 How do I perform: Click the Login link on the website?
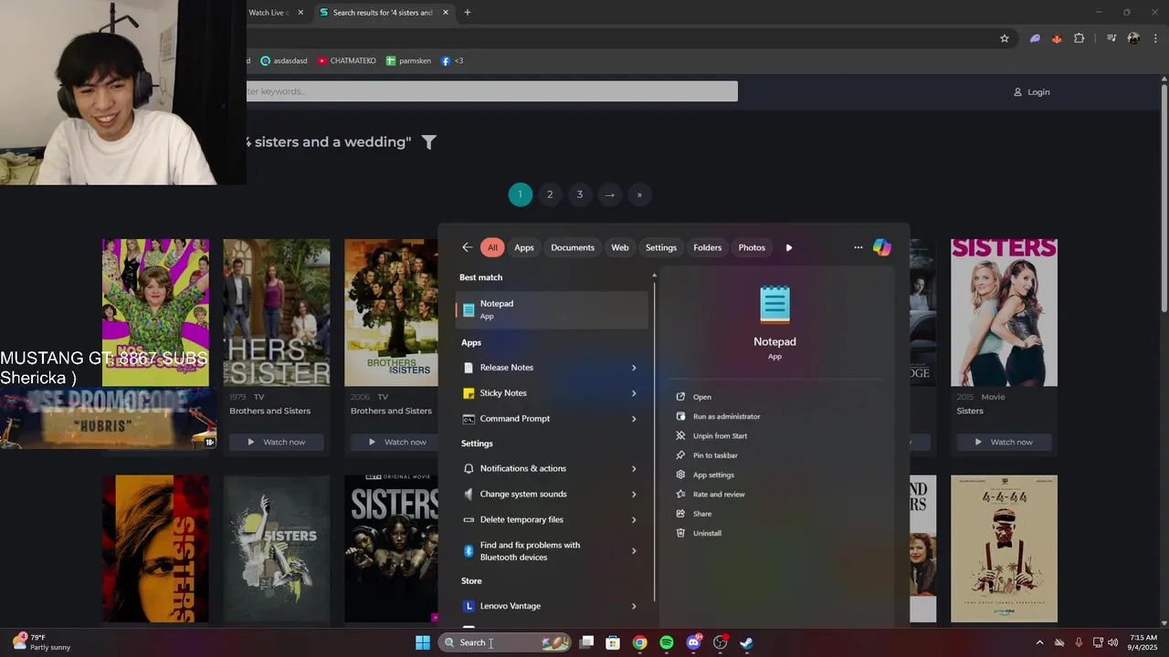click(1032, 92)
